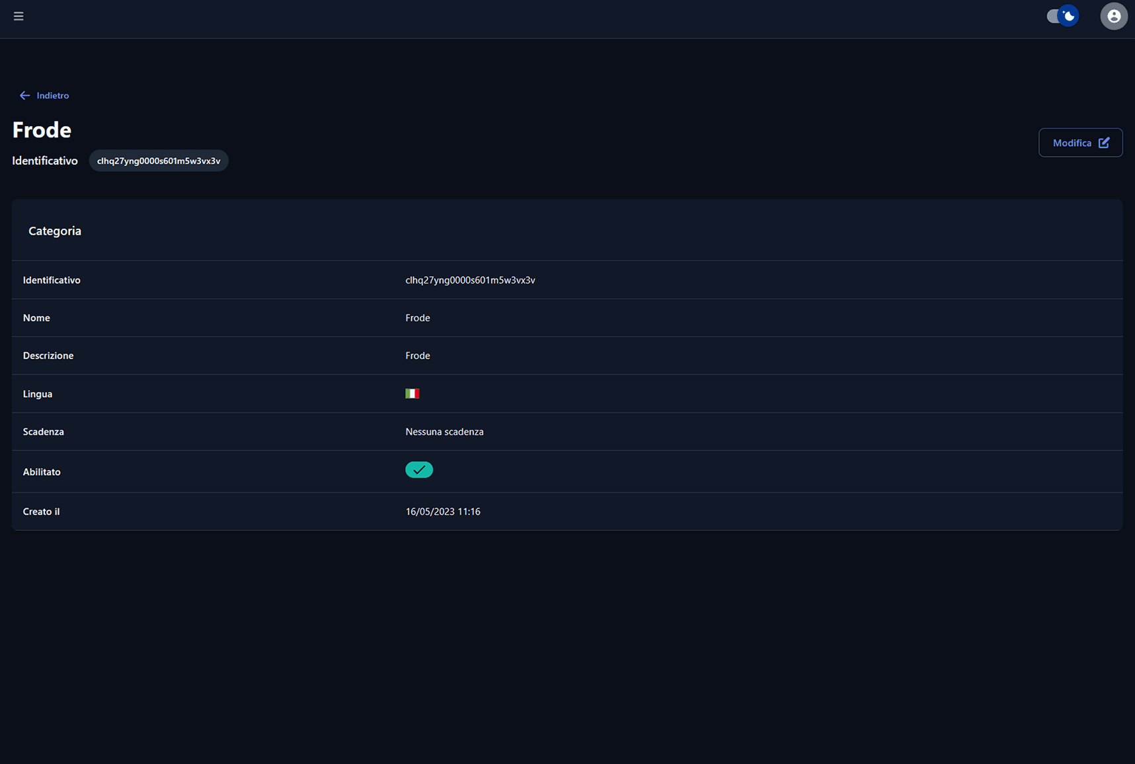Open the hamburger navigation menu

pos(19,16)
